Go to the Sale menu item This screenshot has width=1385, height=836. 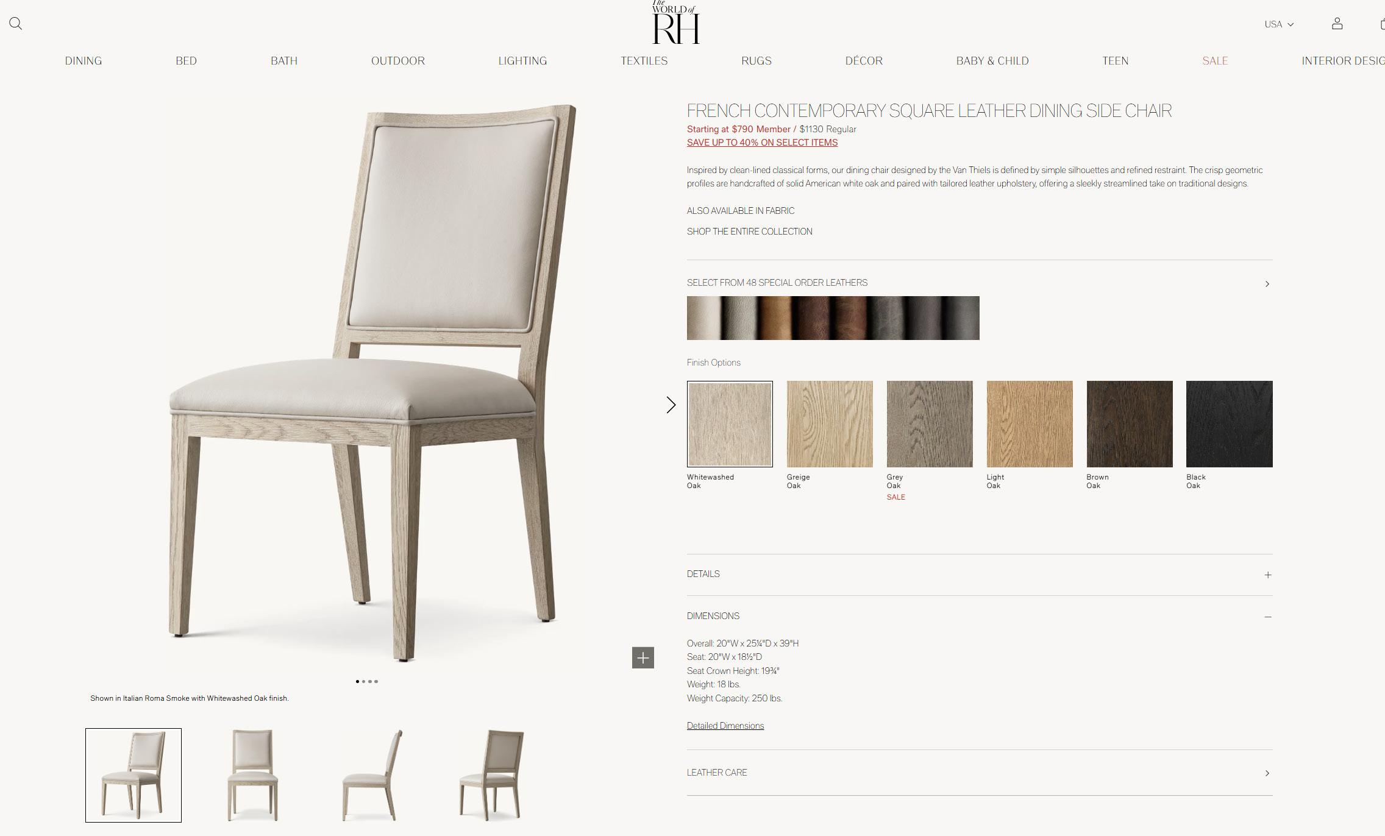click(1214, 61)
